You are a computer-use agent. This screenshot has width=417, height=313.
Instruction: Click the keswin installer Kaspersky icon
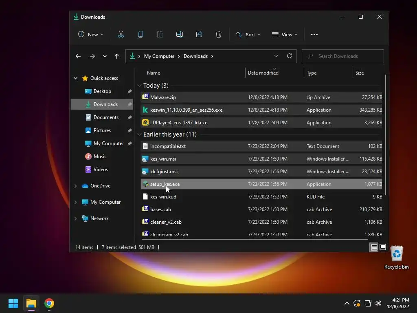(x=145, y=110)
